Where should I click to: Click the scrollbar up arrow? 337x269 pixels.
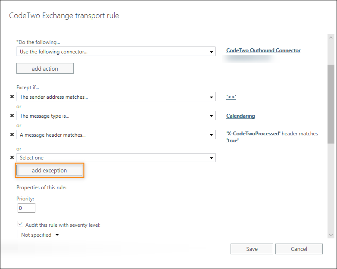(x=331, y=38)
